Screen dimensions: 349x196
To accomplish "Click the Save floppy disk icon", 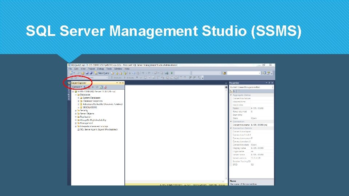I will click(87, 73).
